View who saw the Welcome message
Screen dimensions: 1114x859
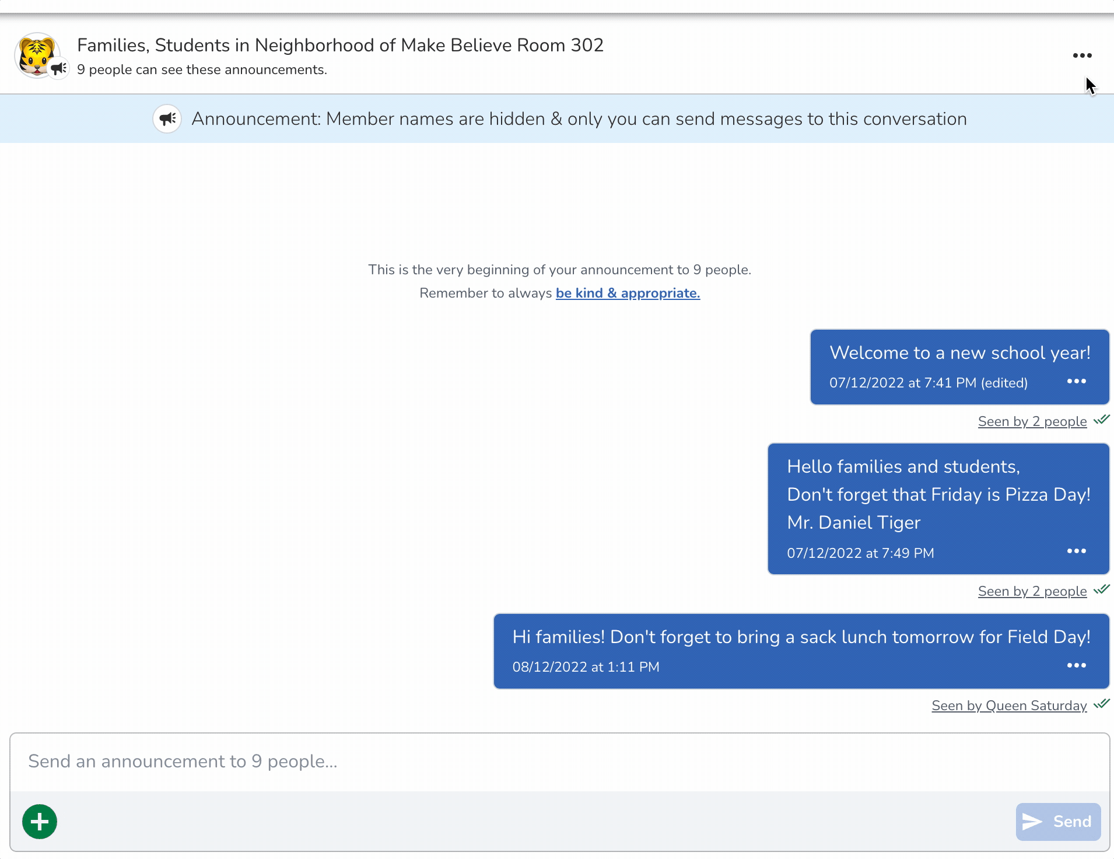[1032, 421]
